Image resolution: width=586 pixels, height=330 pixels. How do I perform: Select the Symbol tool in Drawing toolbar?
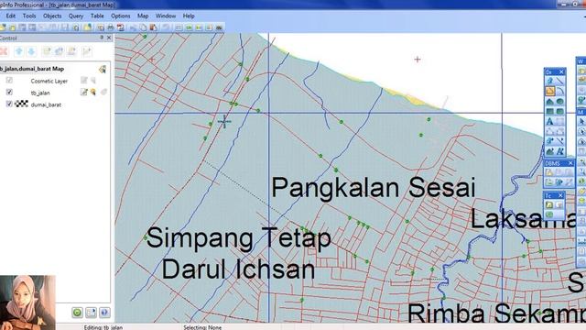click(x=549, y=81)
